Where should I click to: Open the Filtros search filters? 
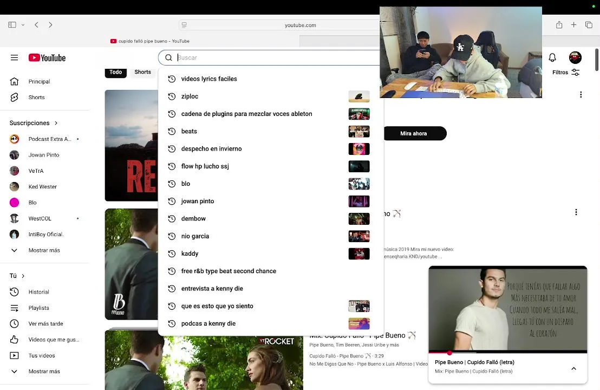tap(565, 73)
